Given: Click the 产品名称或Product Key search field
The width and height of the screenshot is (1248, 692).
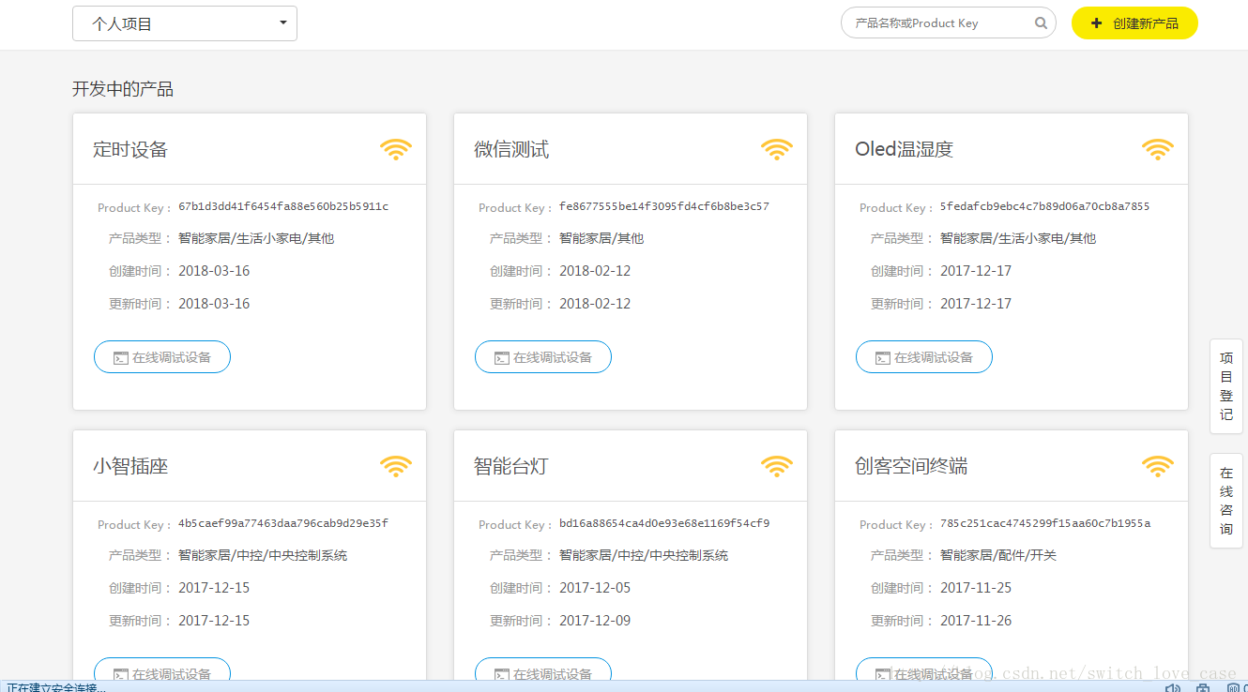Looking at the screenshot, I should point(938,22).
